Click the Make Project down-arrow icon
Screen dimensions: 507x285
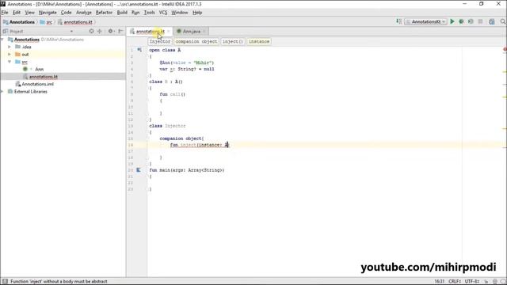point(398,21)
